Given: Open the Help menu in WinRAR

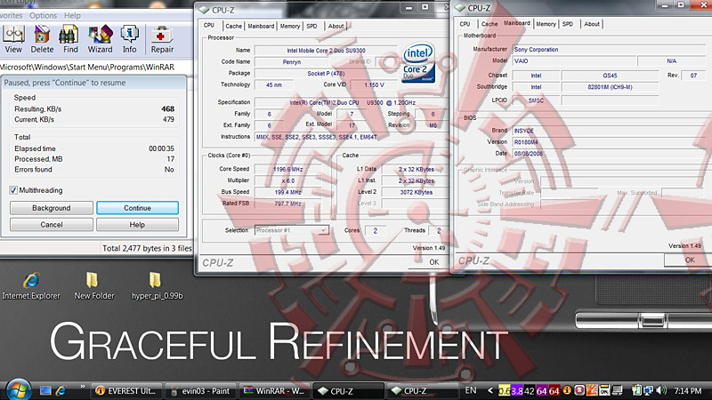Looking at the screenshot, I should pos(72,15).
